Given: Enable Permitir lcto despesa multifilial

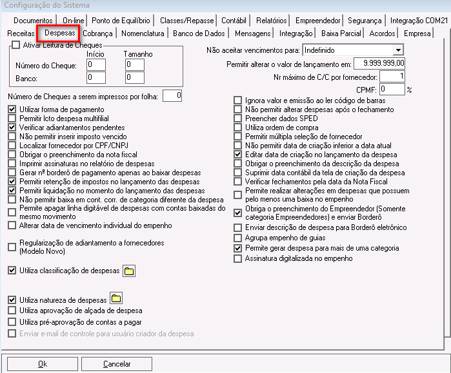Looking at the screenshot, I should [12, 119].
